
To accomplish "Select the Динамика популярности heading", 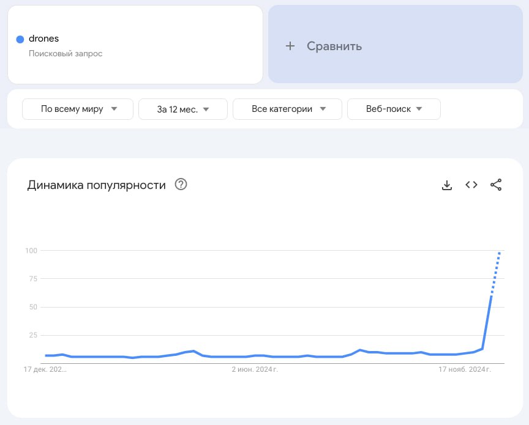I will pos(97,185).
